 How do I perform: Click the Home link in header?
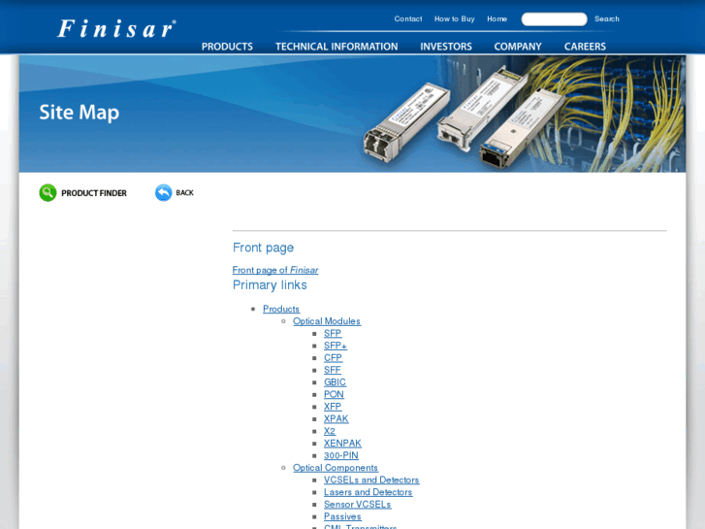[497, 18]
